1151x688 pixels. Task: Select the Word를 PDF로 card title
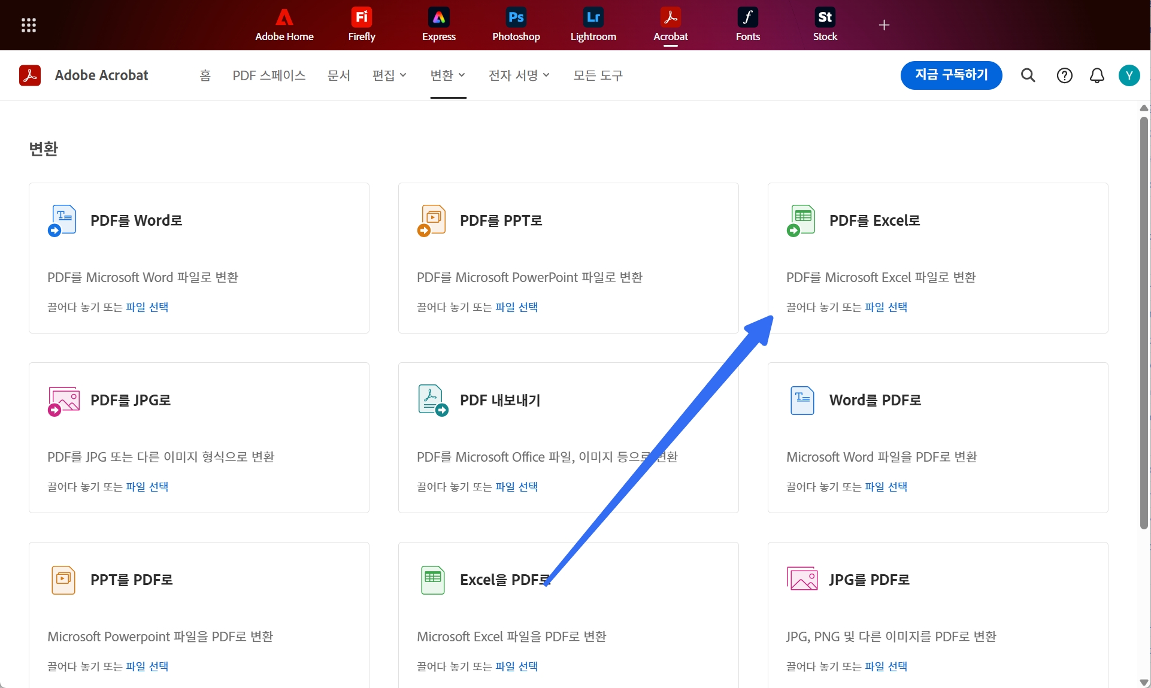[876, 401]
